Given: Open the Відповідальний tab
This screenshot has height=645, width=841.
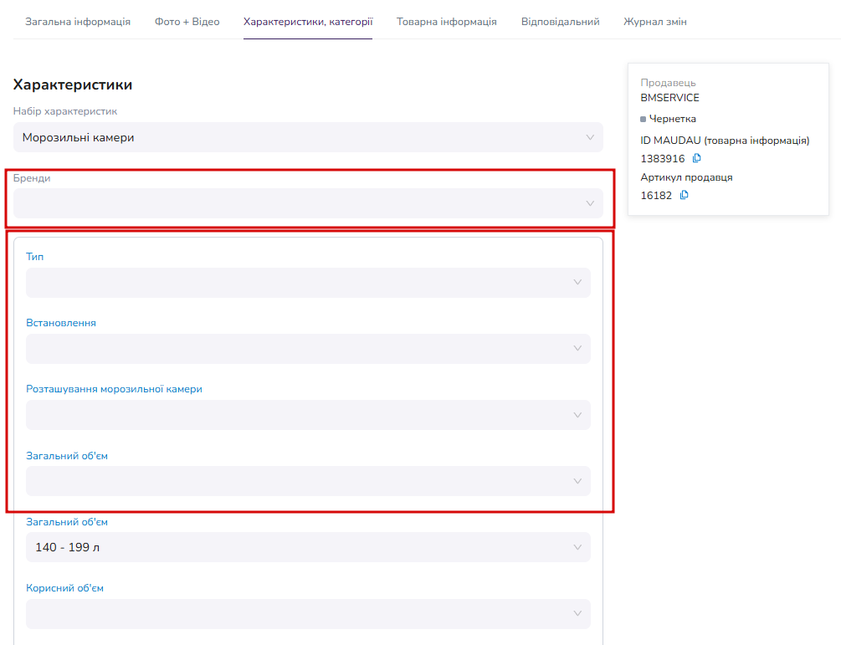Looking at the screenshot, I should 561,22.
